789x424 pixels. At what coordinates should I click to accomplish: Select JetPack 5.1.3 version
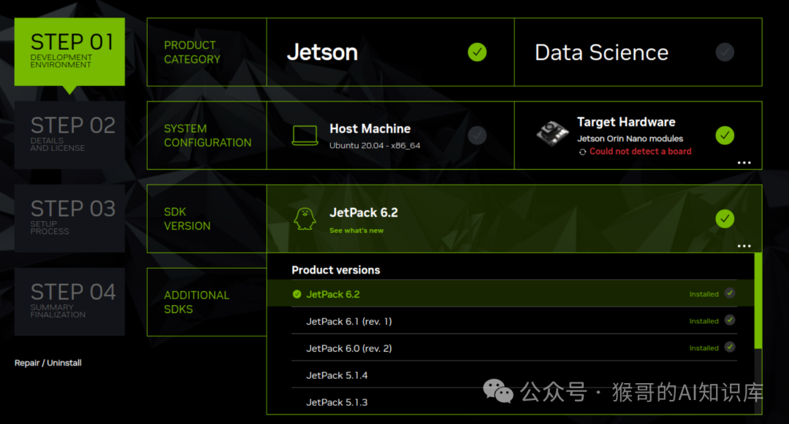(514, 402)
